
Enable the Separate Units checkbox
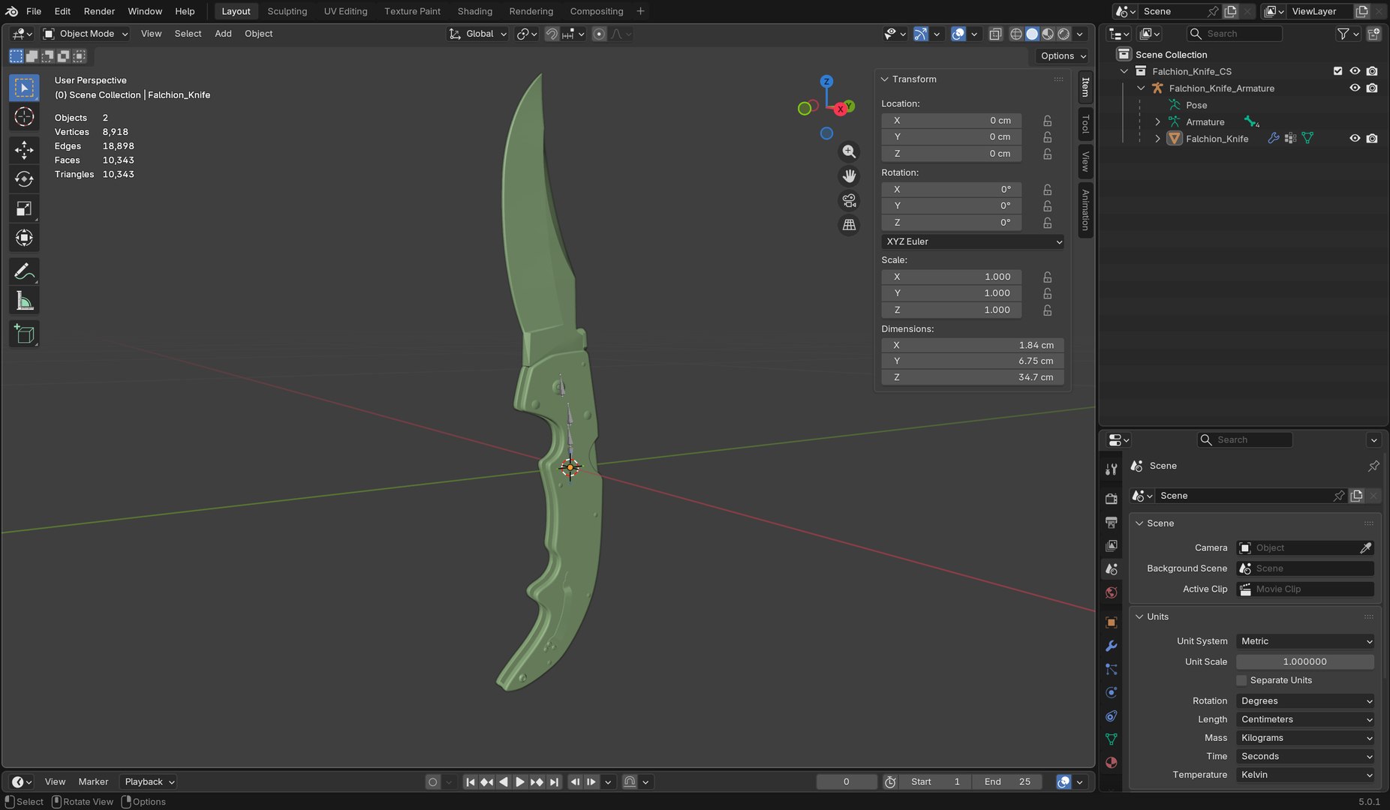coord(1241,680)
